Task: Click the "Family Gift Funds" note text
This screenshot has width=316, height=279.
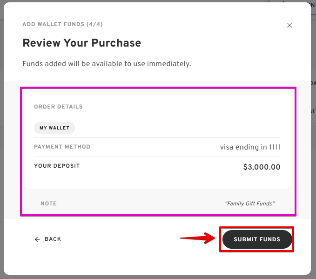Action: [249, 204]
